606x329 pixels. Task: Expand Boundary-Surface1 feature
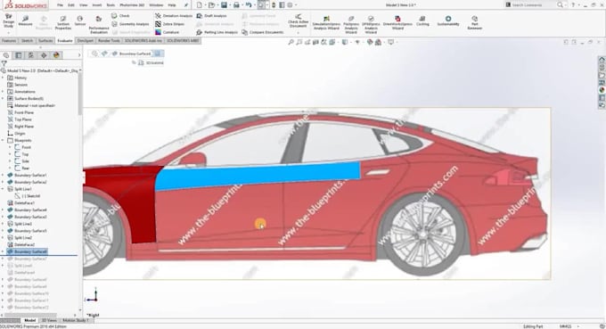[x=3, y=175]
